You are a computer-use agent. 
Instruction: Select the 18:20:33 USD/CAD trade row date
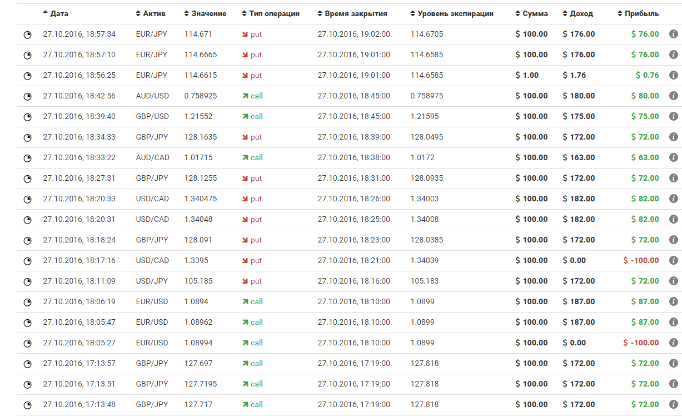[79, 199]
